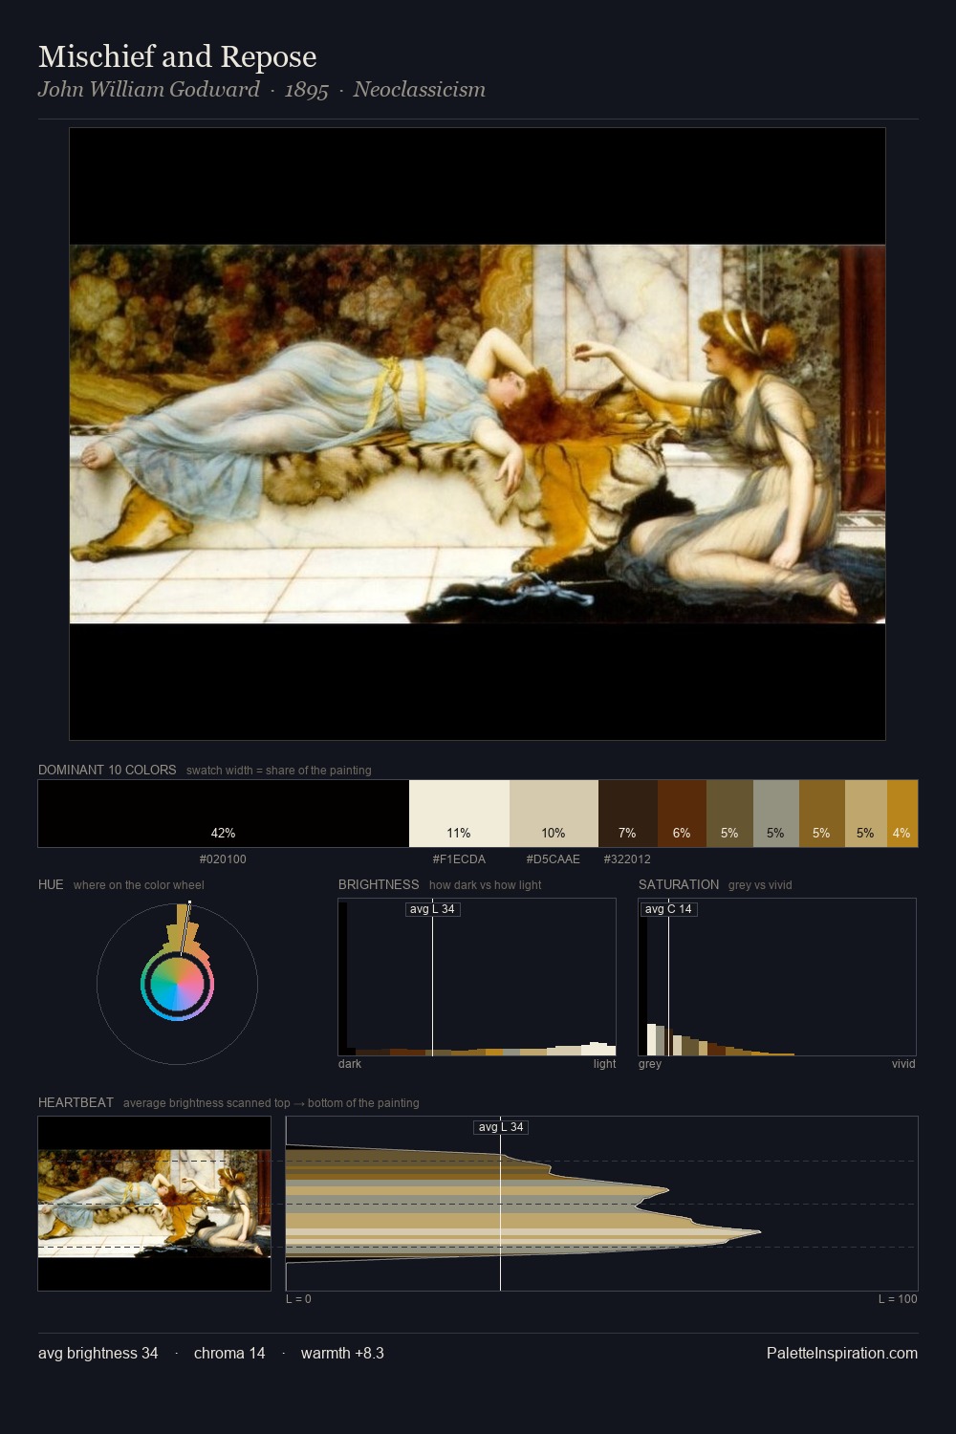Click the artist name John William Godward
The height and width of the screenshot is (1434, 956).
149,90
